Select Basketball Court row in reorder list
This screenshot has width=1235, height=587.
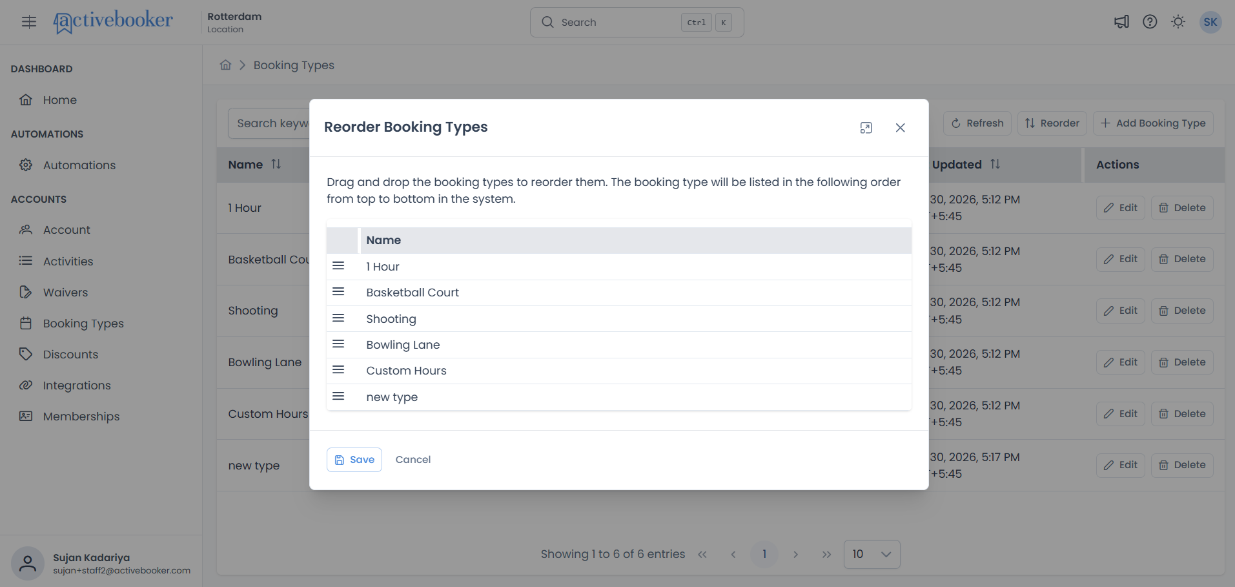pos(619,293)
